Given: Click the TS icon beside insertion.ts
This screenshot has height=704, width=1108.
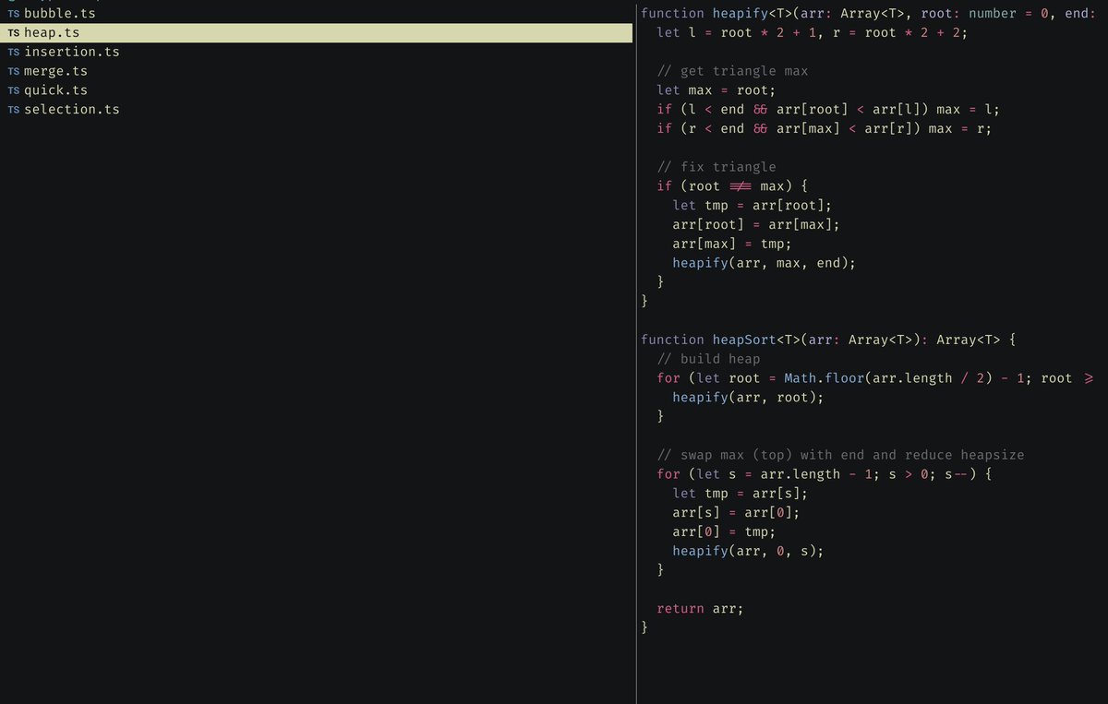Looking at the screenshot, I should 14,53.
